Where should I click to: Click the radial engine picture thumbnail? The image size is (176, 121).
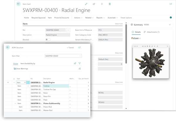151,61
